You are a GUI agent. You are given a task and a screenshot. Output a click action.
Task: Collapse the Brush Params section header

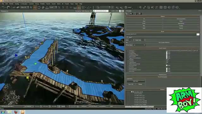coord(163,48)
